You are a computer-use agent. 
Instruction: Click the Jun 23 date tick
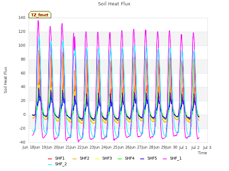point(88,147)
